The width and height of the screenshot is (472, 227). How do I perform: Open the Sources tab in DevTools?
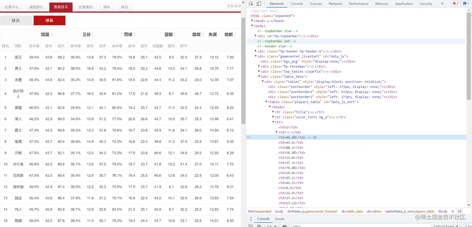pos(316,4)
